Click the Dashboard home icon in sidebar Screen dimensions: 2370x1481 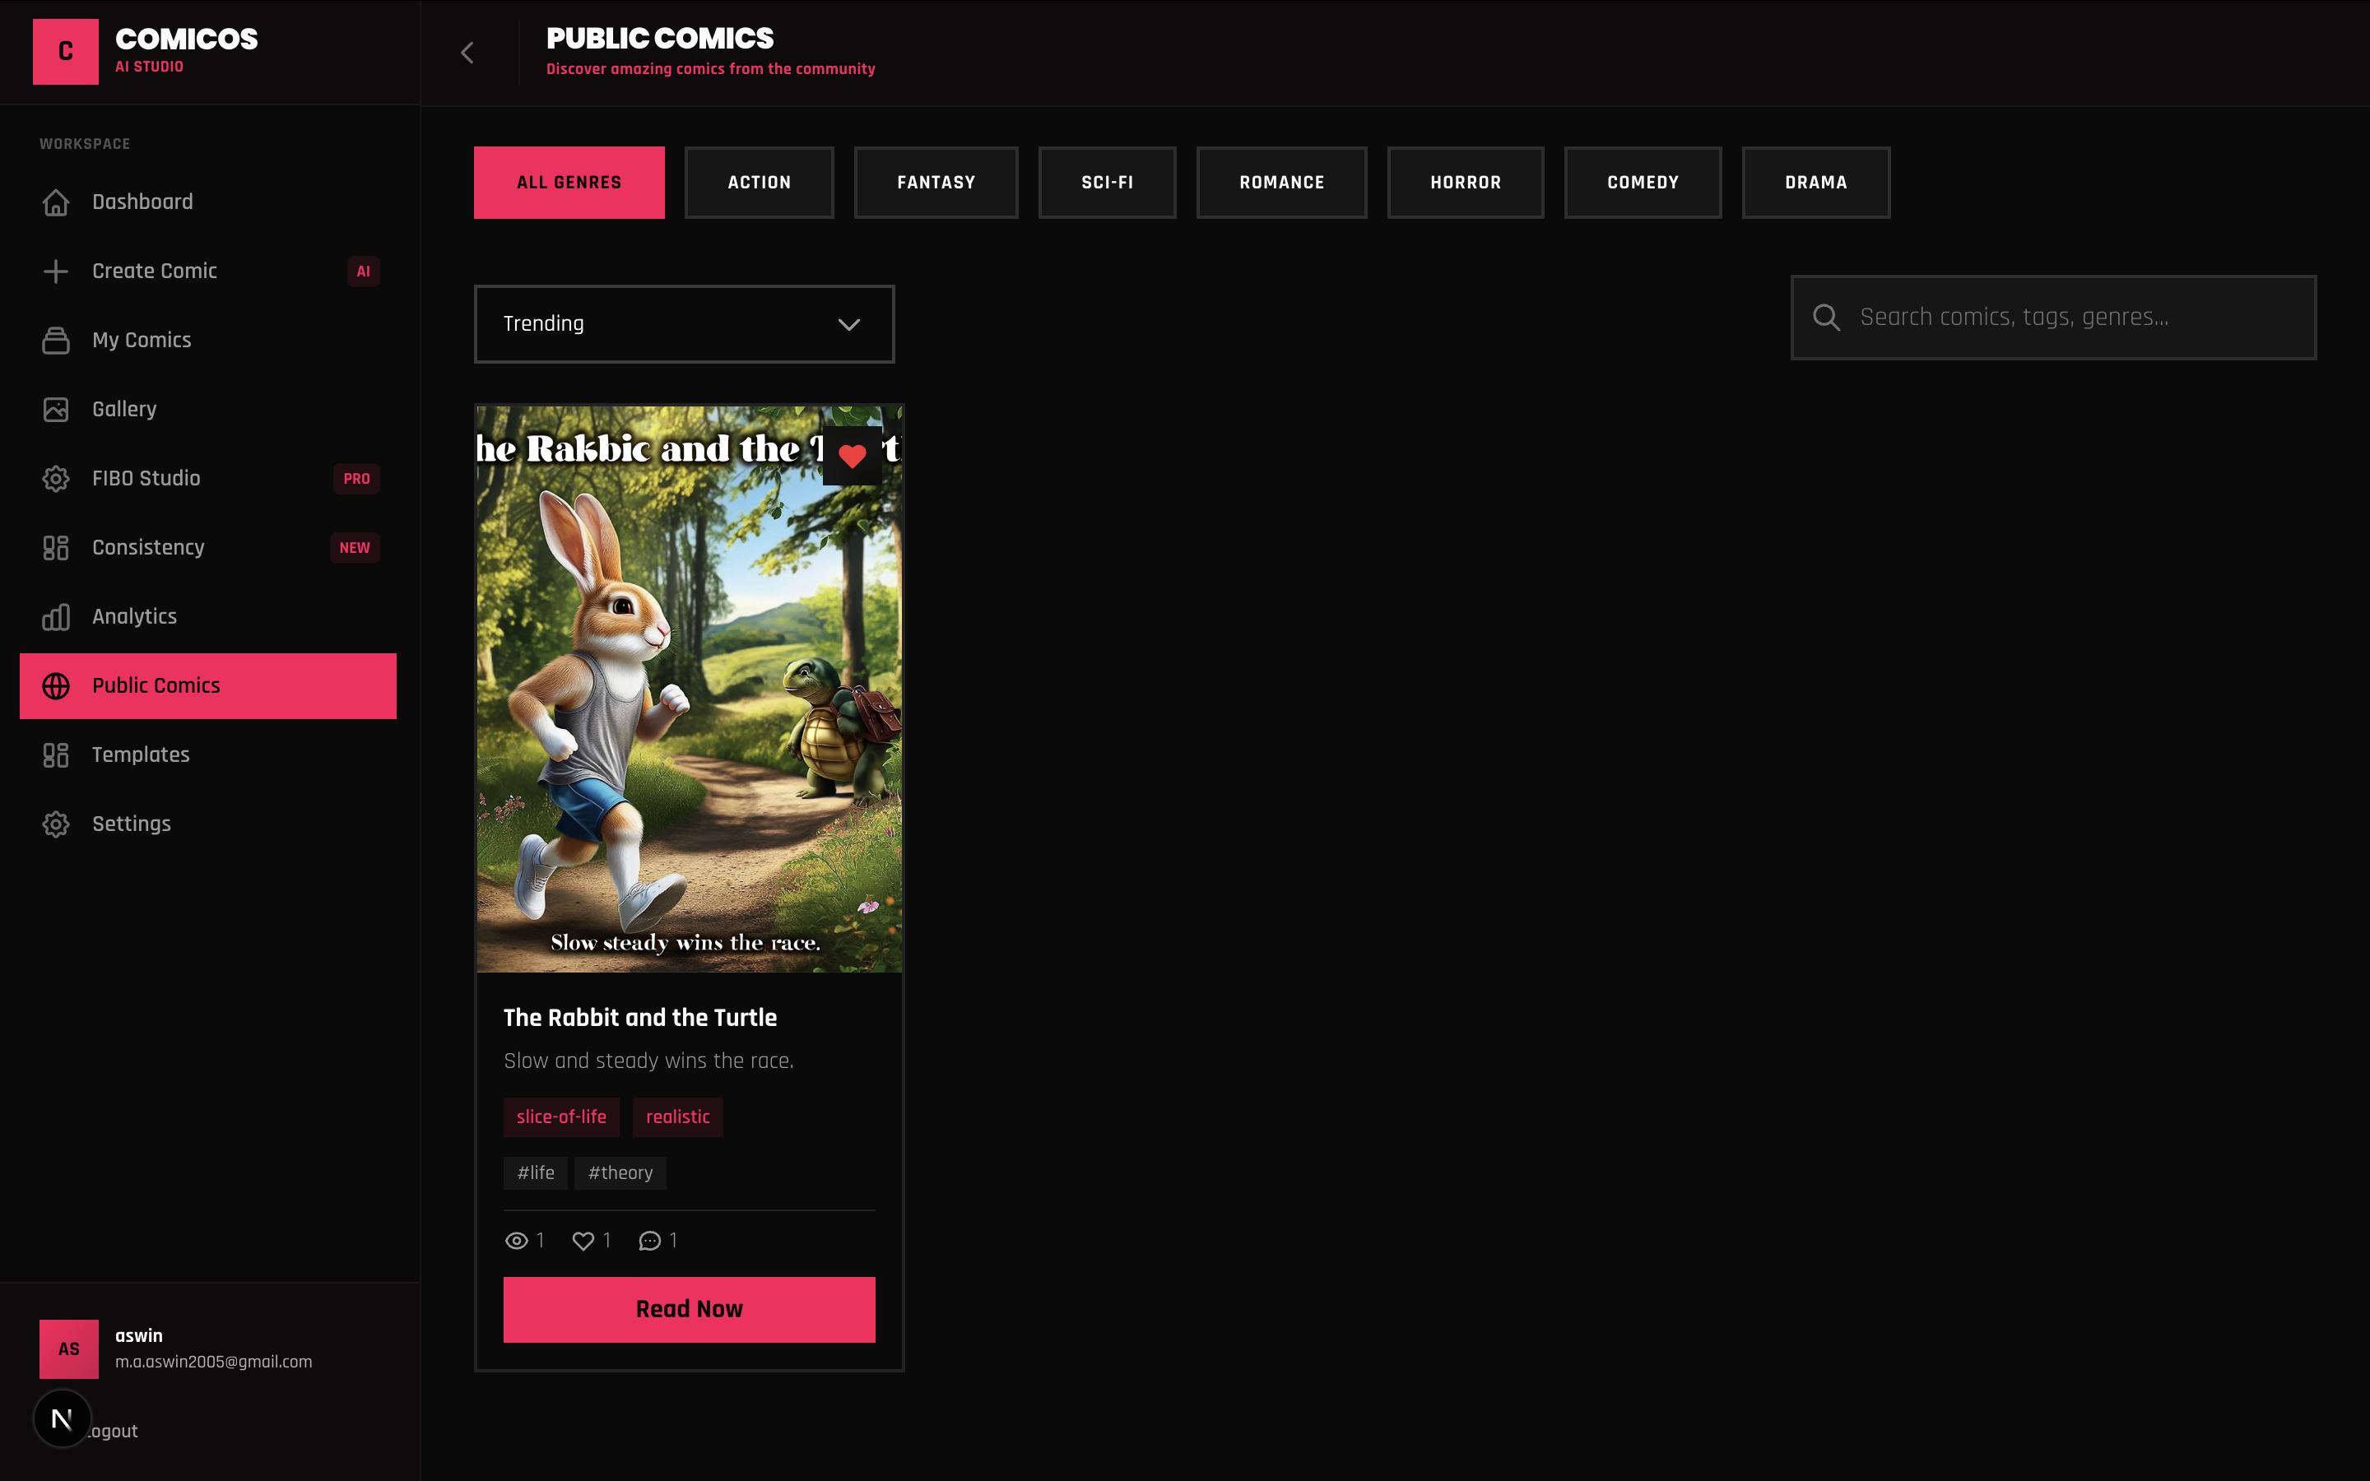(x=56, y=202)
